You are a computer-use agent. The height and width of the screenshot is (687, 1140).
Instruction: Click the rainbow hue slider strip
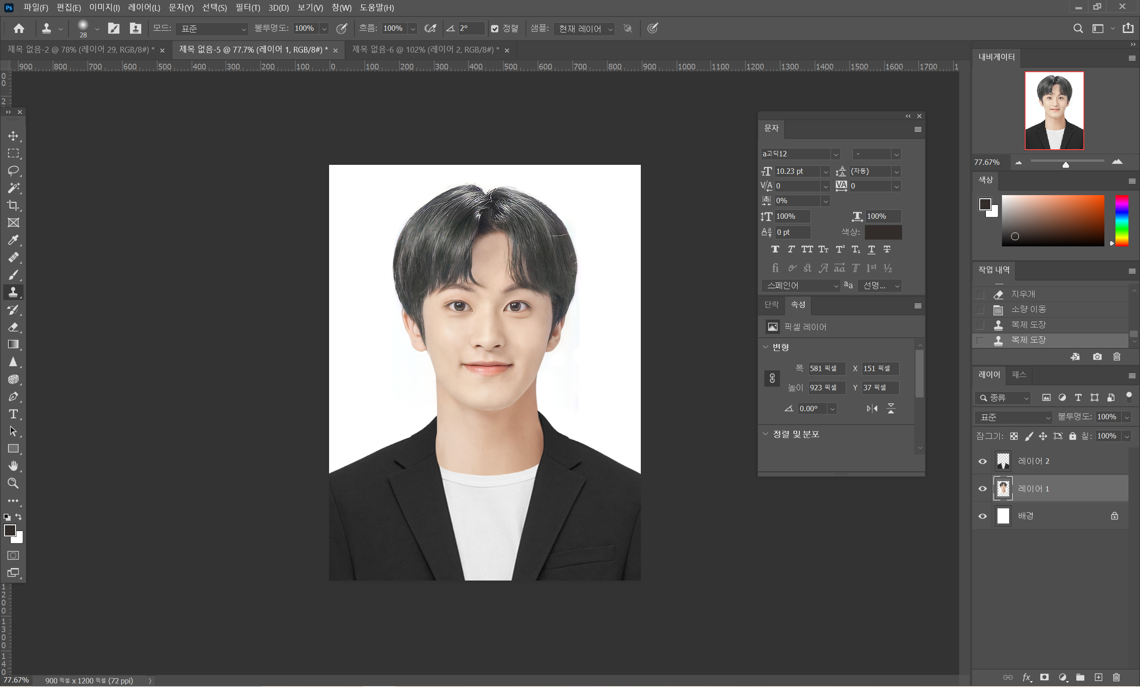(1121, 221)
